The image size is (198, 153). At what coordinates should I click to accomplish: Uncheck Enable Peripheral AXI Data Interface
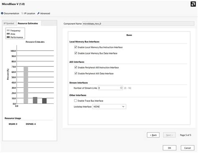(x=76, y=73)
